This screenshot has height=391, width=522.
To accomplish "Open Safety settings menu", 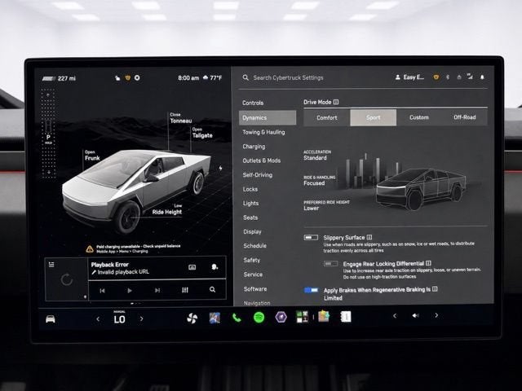I will coord(252,261).
